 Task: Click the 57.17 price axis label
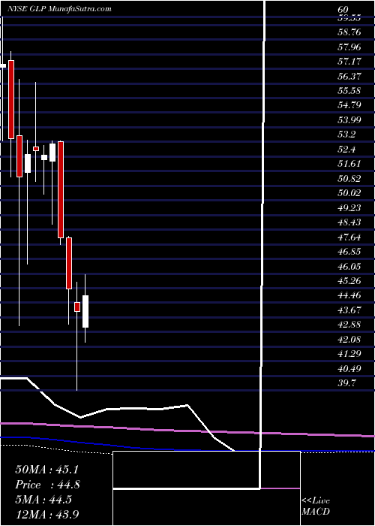tap(349, 62)
